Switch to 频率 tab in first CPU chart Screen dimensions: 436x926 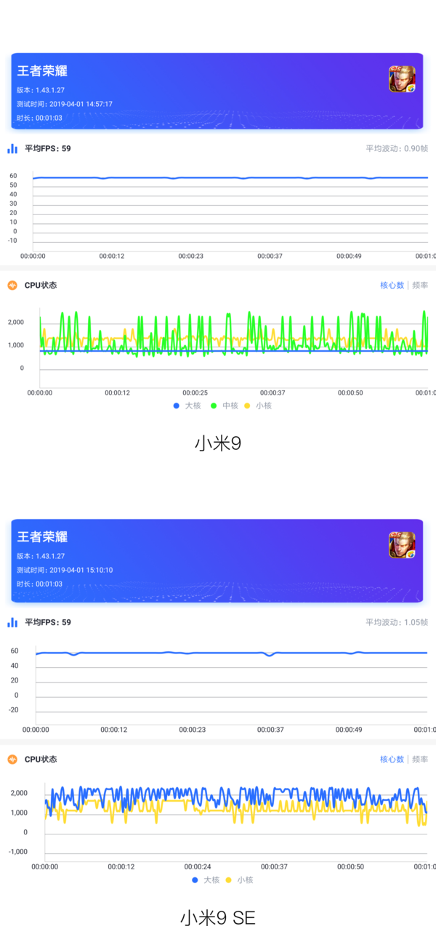[420, 286]
